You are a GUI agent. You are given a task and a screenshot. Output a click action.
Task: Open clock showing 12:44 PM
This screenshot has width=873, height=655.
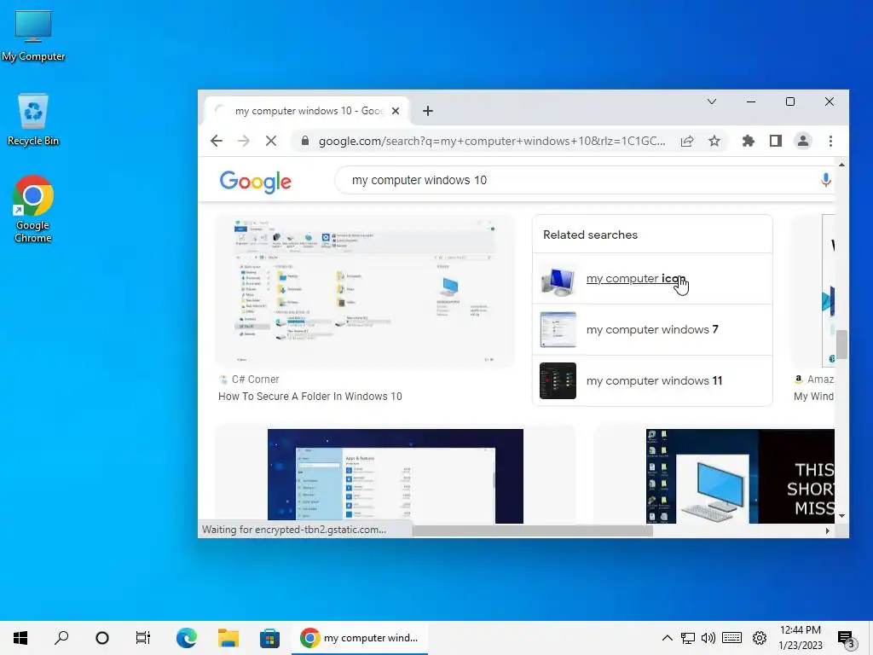pyautogui.click(x=800, y=638)
